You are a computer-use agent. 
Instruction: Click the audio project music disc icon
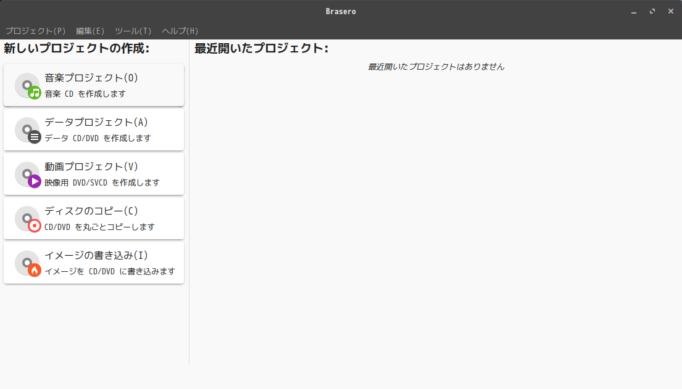pos(28,86)
